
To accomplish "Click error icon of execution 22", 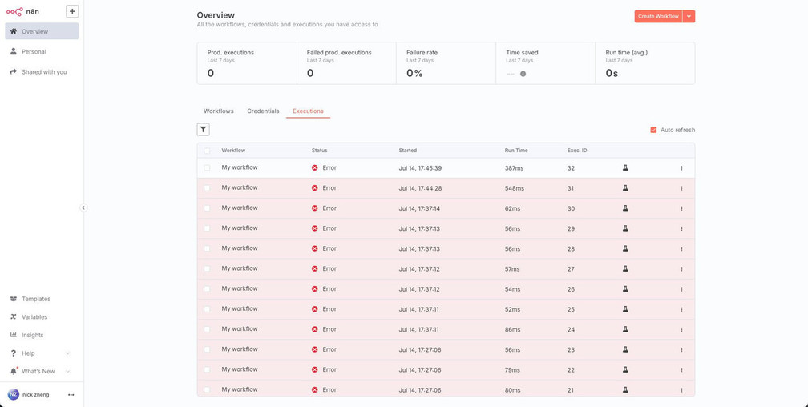I will click(x=315, y=369).
